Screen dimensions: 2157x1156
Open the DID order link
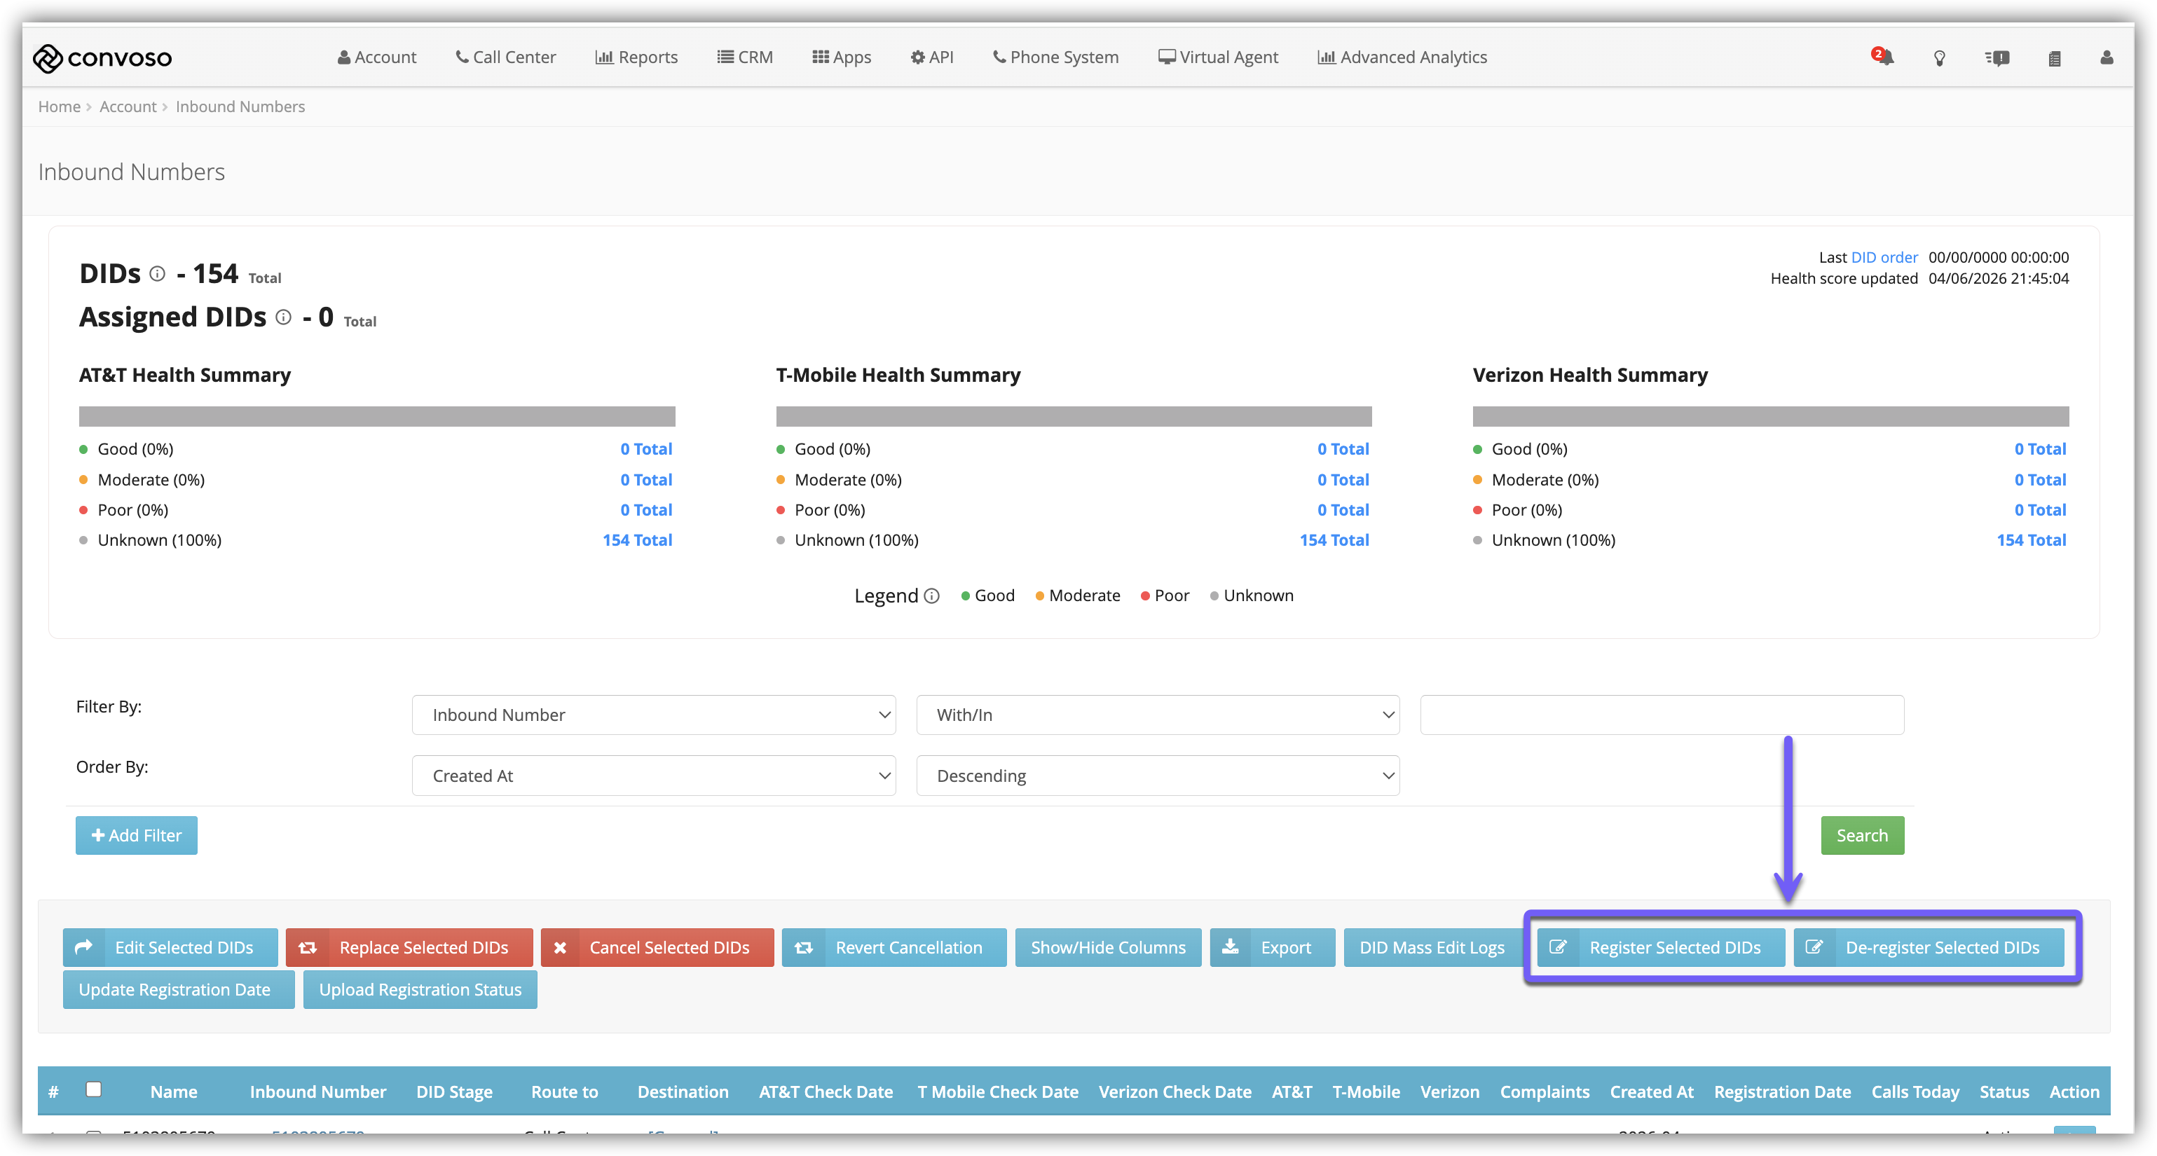point(1884,258)
